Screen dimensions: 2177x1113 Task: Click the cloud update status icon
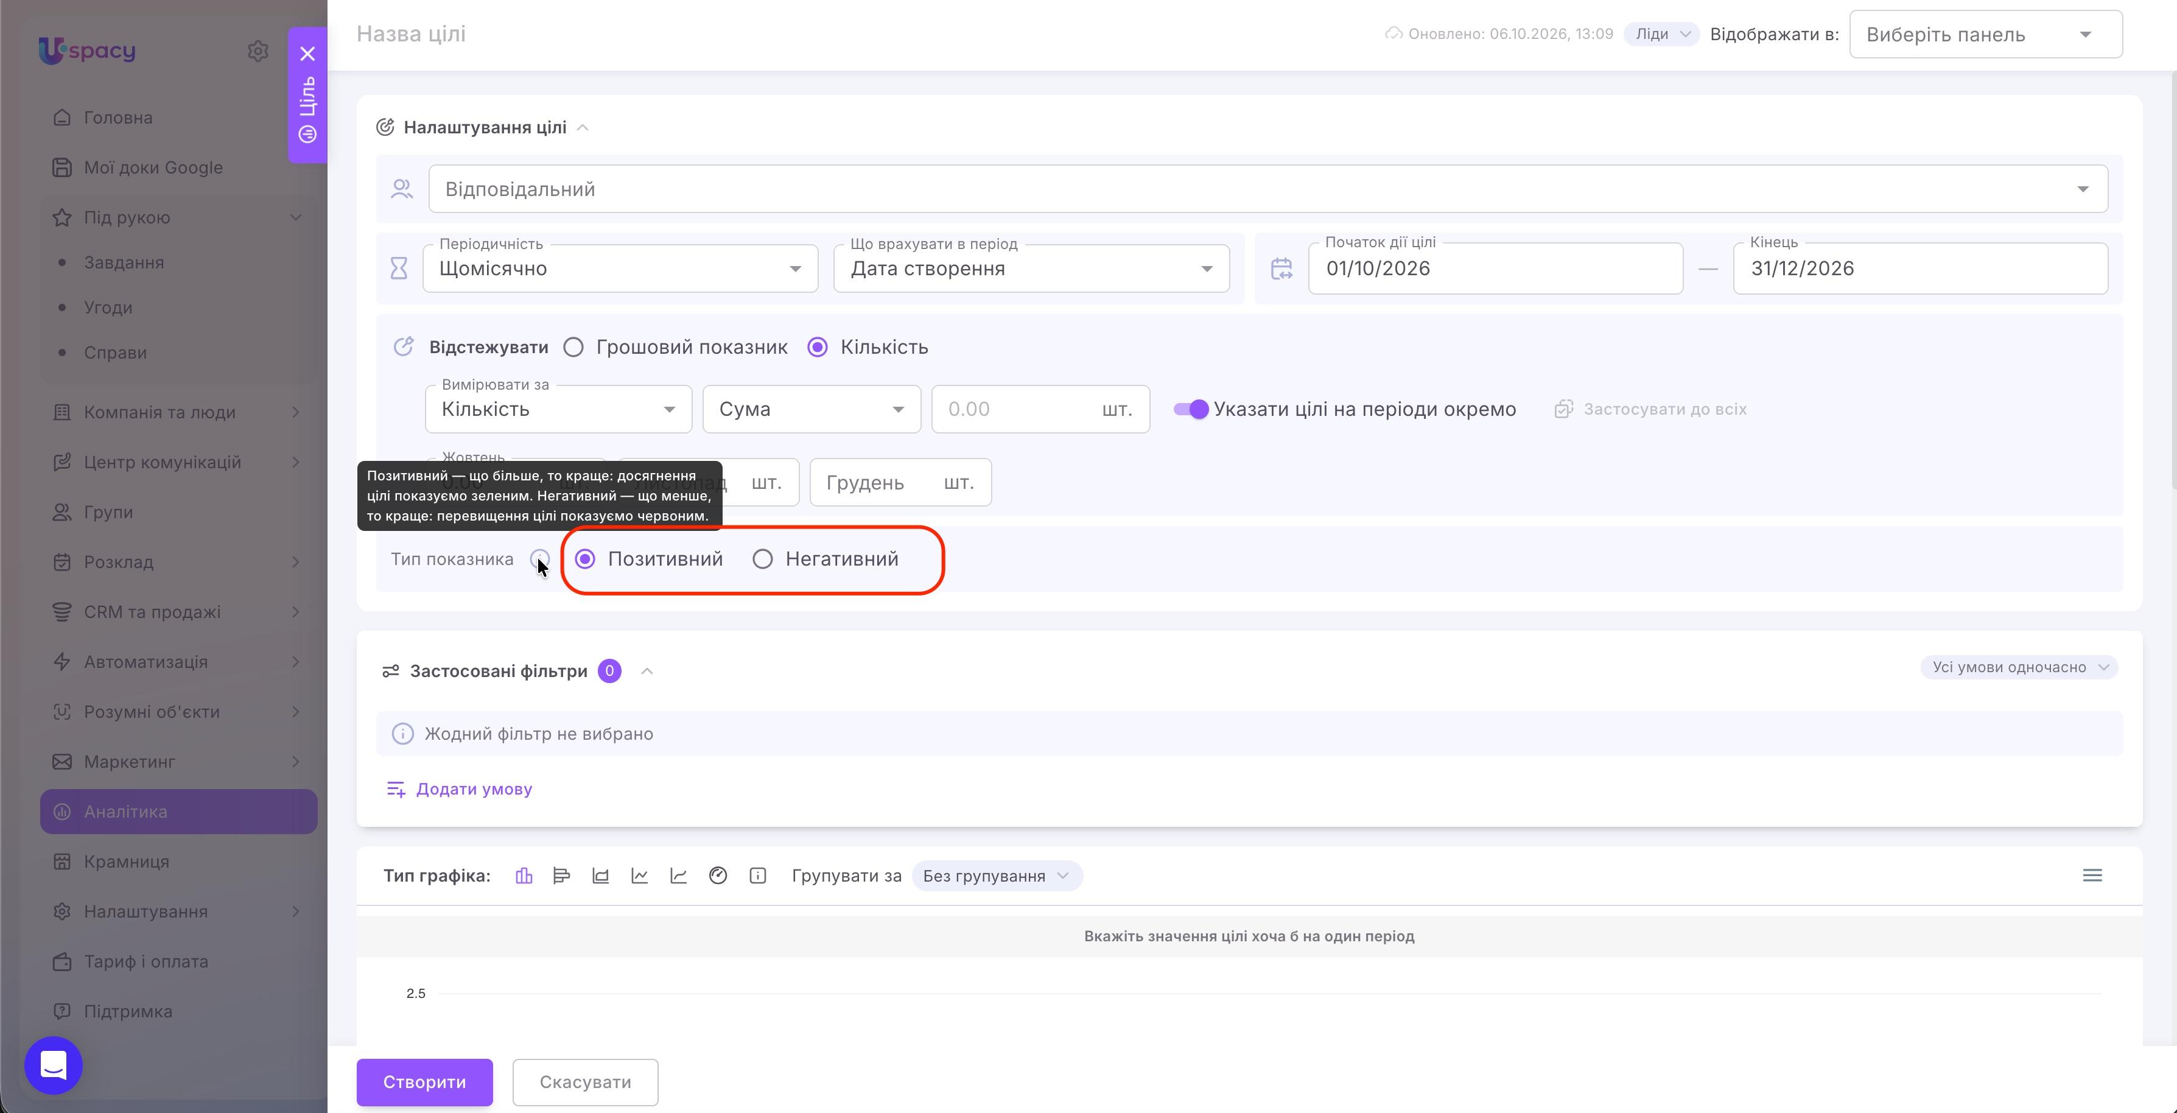coord(1393,34)
